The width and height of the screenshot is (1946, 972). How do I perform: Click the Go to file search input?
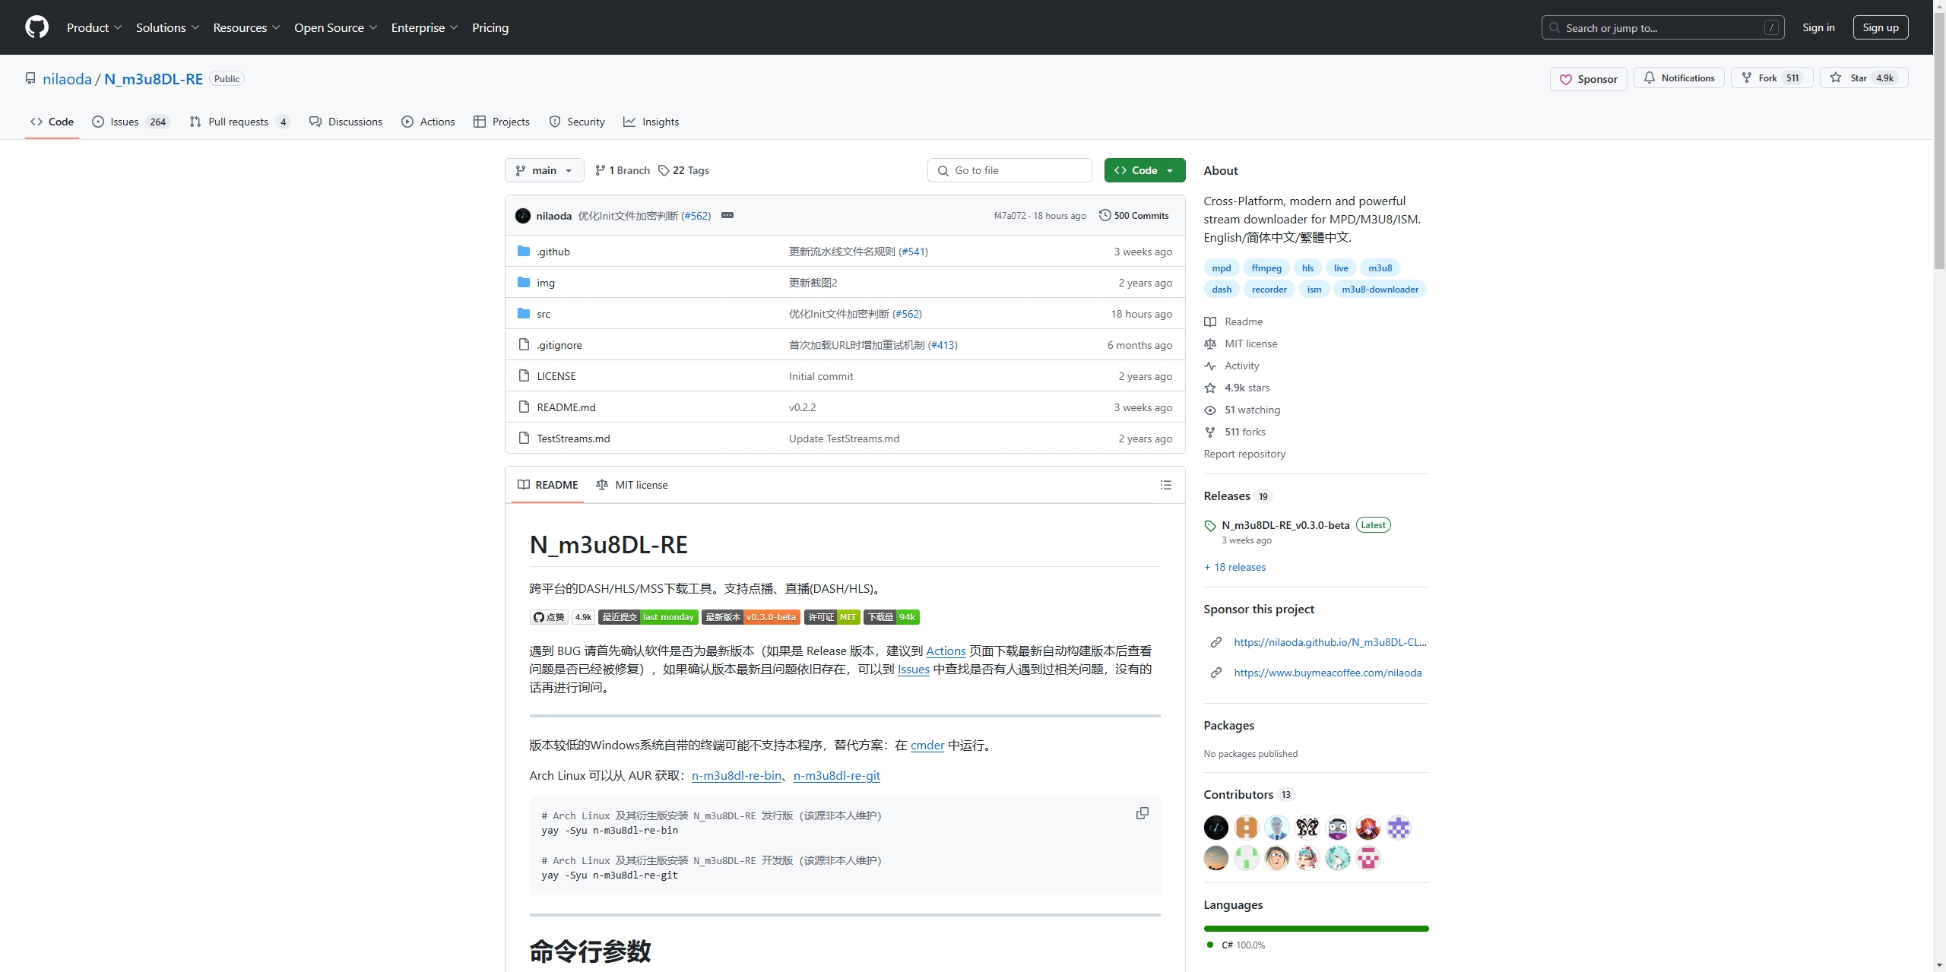(1009, 170)
